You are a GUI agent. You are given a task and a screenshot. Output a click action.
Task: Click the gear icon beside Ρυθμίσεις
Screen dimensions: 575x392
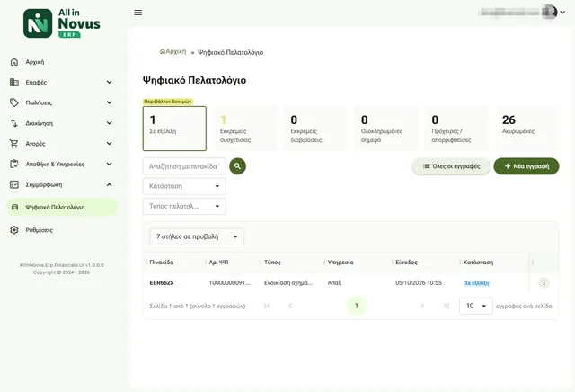coord(14,230)
